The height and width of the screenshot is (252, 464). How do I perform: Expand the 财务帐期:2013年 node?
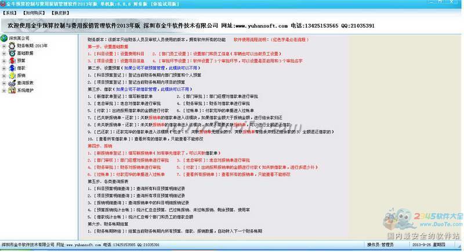4,46
